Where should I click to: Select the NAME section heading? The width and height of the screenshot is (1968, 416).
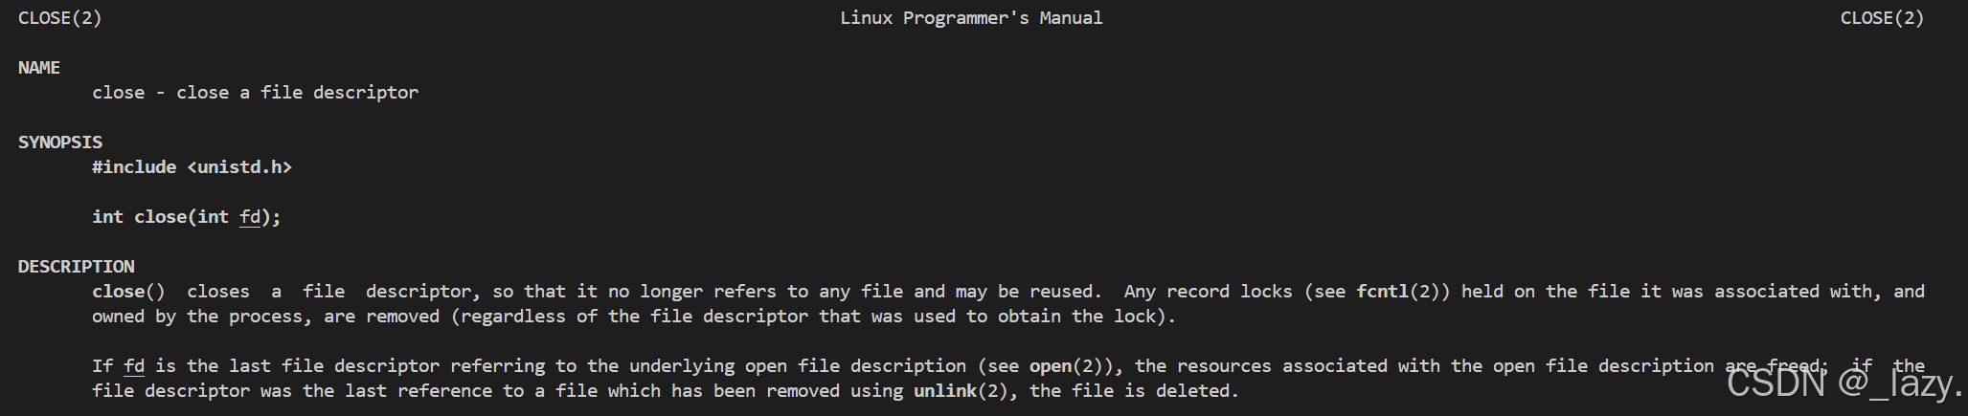[x=39, y=68]
